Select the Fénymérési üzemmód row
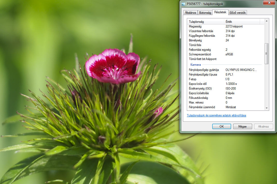The image size is (277, 184). [x=226, y=107]
